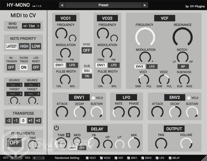This screenshot has height=161, width=207.
Task: Open the right modulation Target dropdown
Action: tap(32, 94)
